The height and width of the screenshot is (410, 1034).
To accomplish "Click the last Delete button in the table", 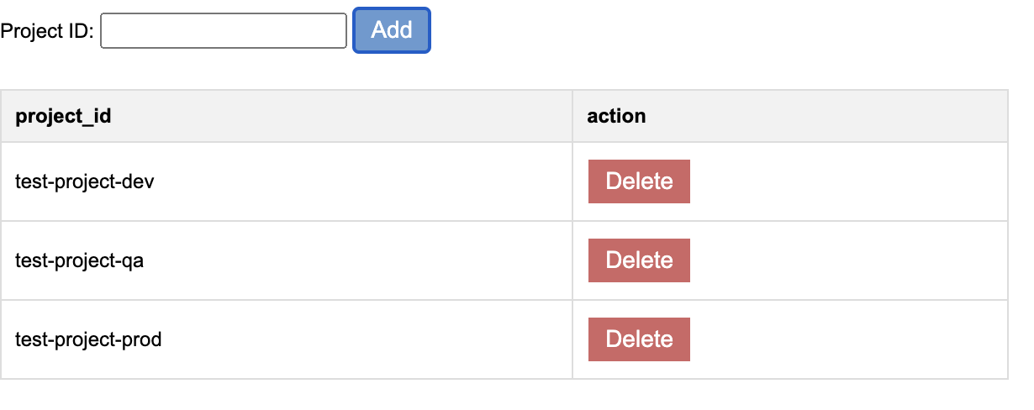I will pyautogui.click(x=639, y=339).
